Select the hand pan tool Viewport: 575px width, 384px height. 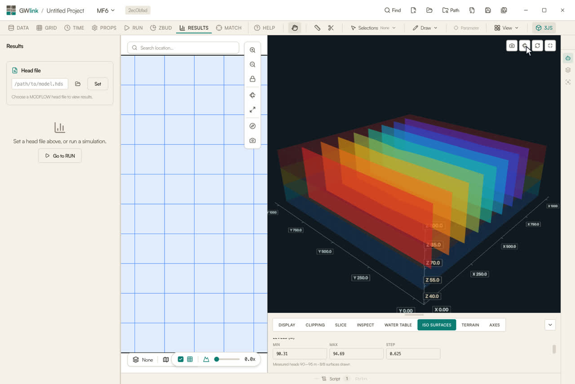click(295, 28)
